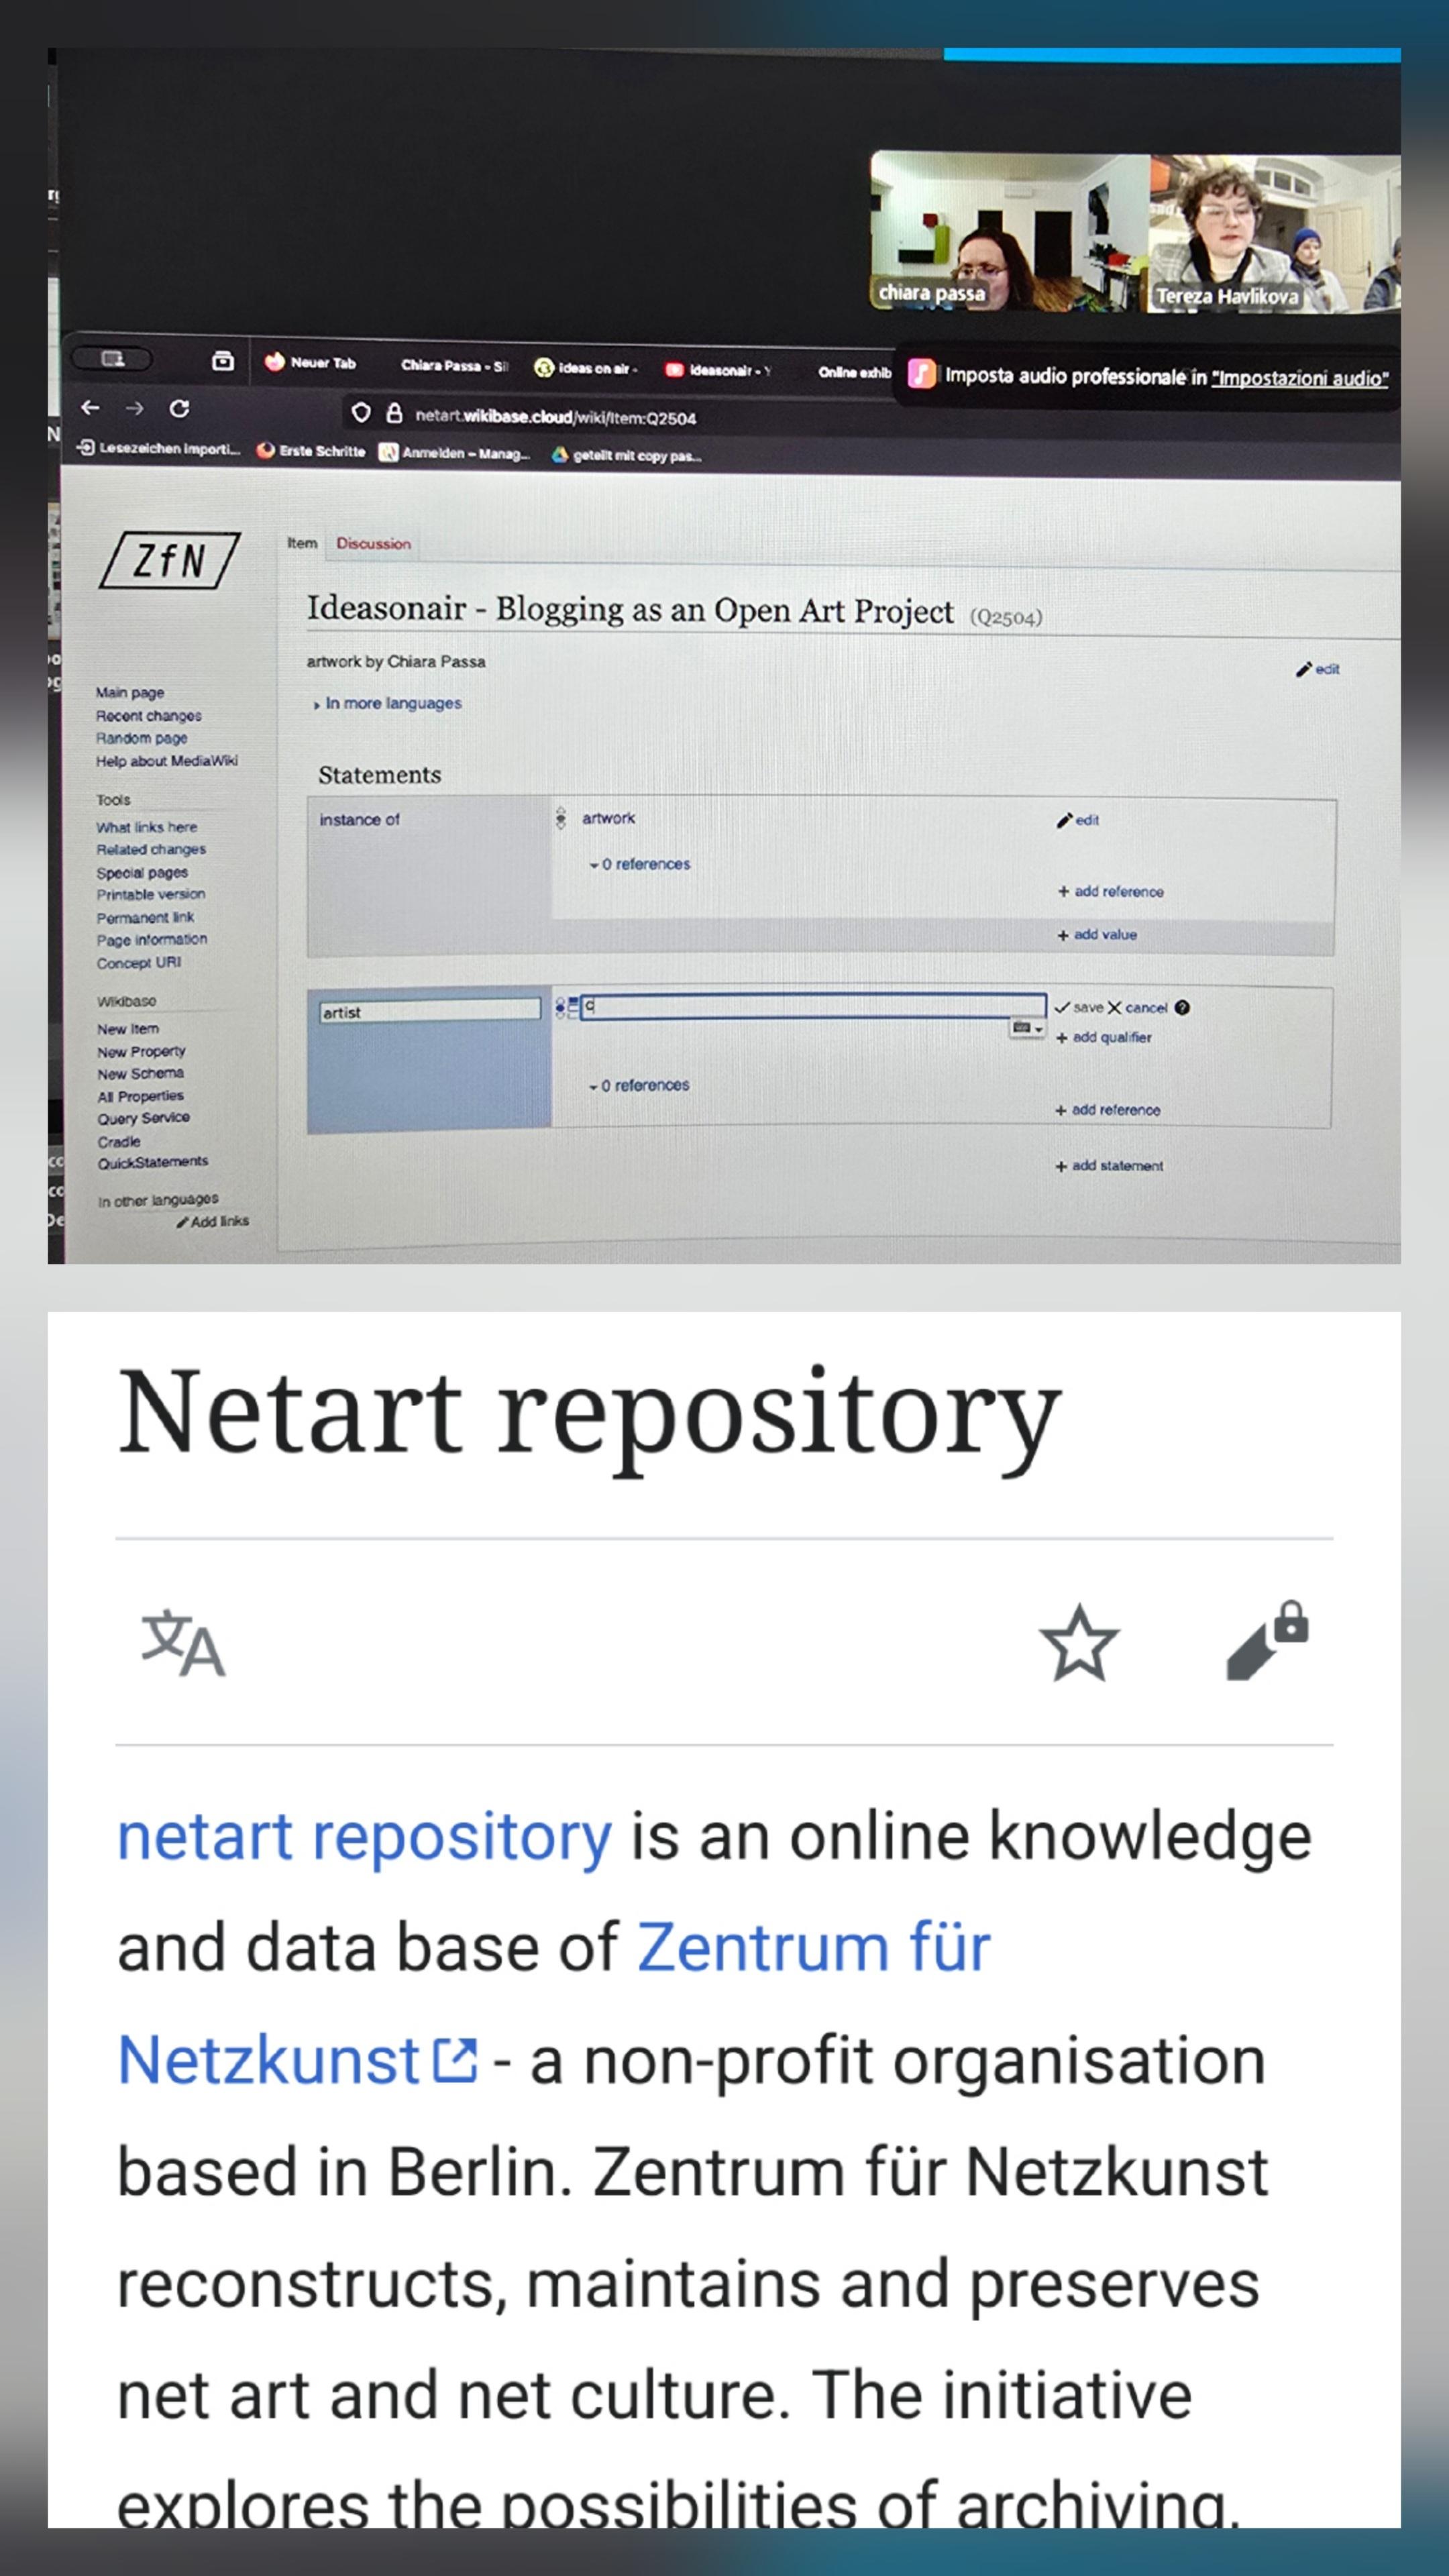Open the input method keyboard dropdown
The height and width of the screenshot is (2576, 1449).
pos(1027,1028)
